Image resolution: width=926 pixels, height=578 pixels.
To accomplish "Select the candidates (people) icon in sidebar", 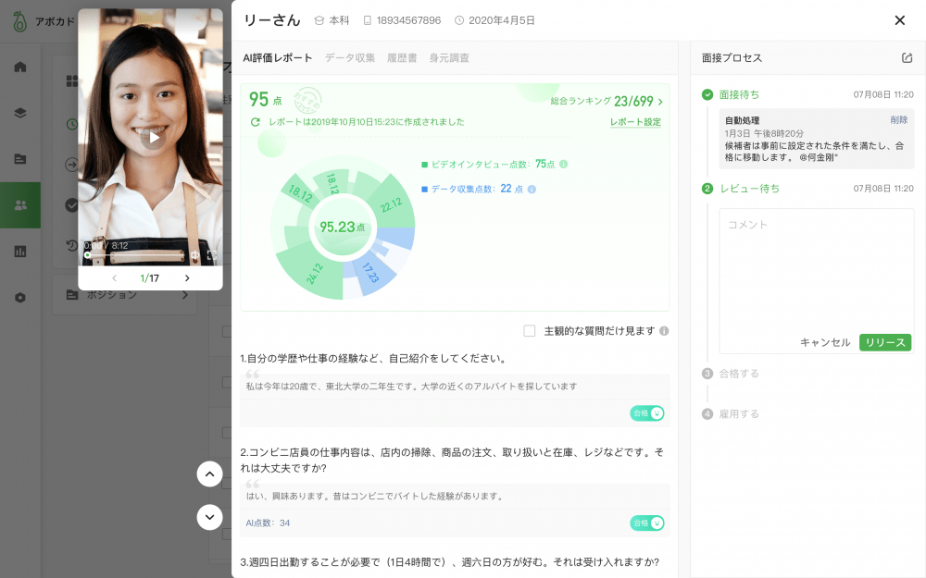I will tap(19, 205).
